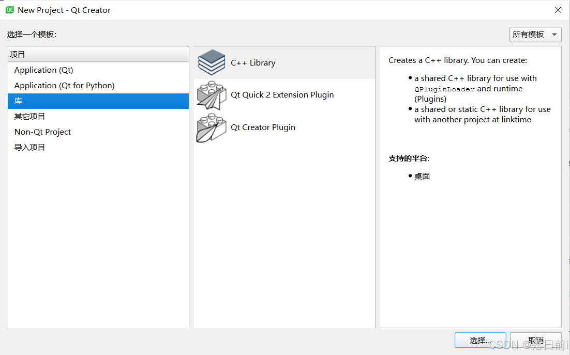Viewport: 570px width, 355px height.
Task: Select the Non-Qt Project category
Action: tap(98, 132)
